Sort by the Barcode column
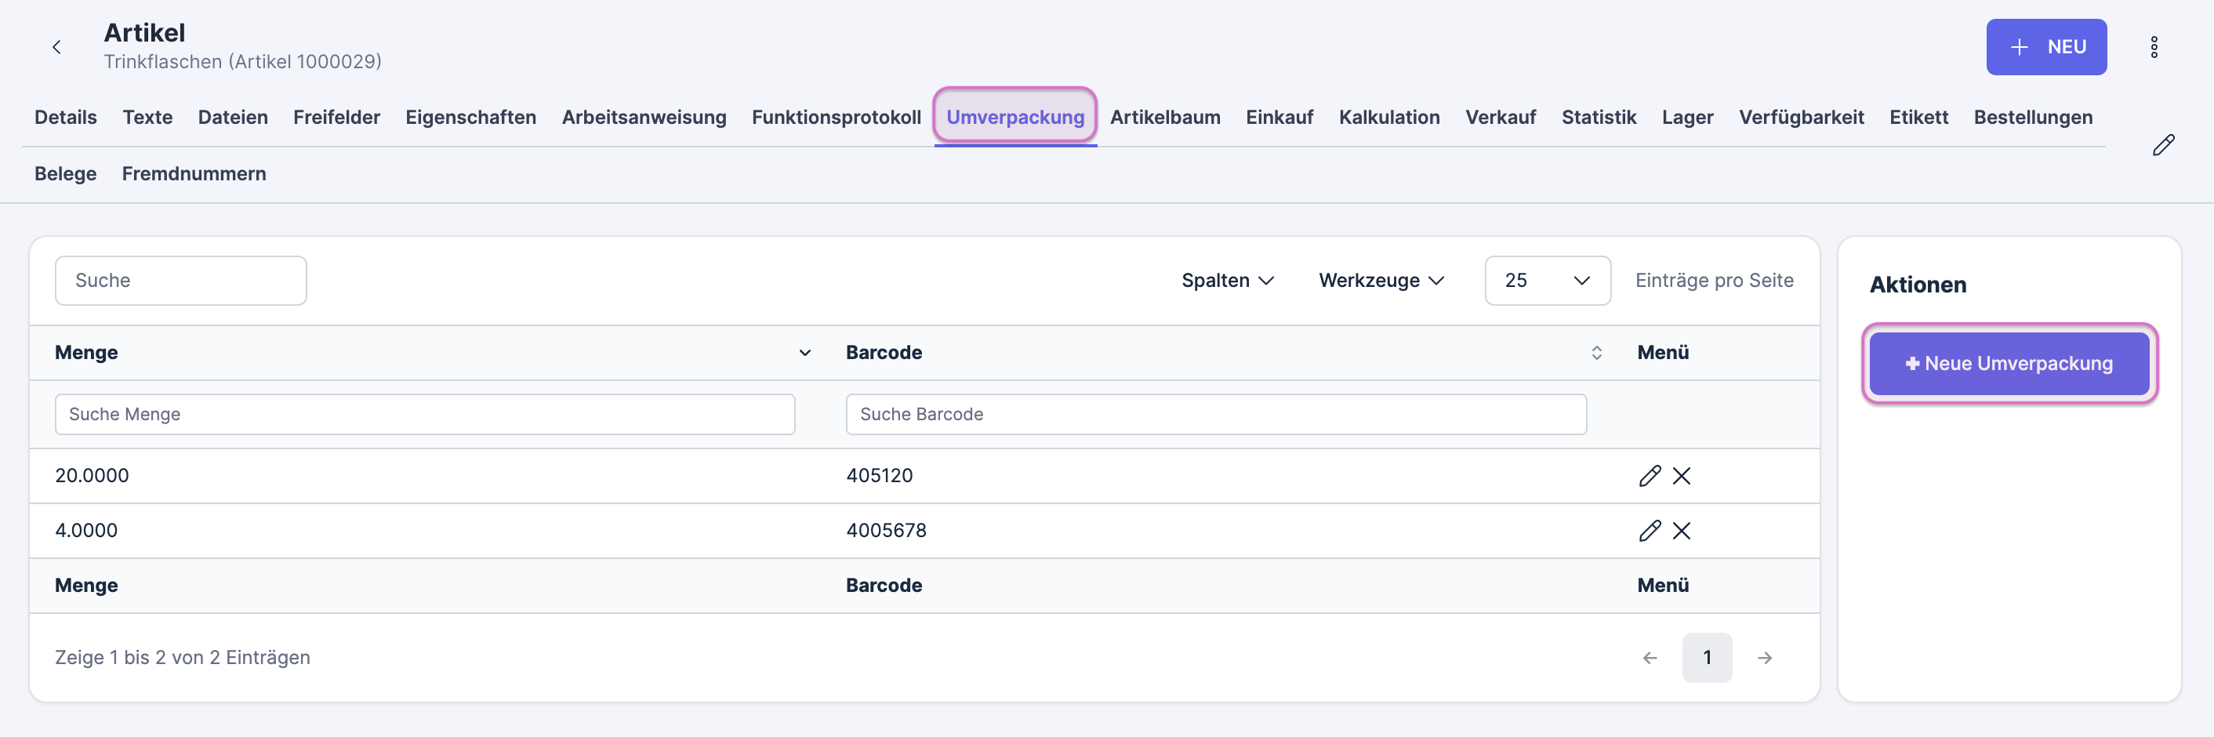 point(1595,353)
